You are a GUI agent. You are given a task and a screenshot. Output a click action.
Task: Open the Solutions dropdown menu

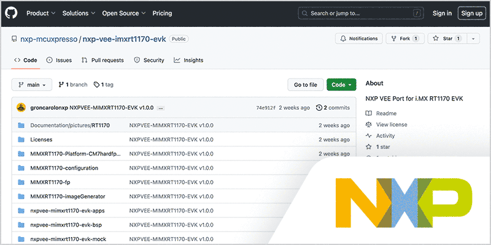tap(79, 13)
